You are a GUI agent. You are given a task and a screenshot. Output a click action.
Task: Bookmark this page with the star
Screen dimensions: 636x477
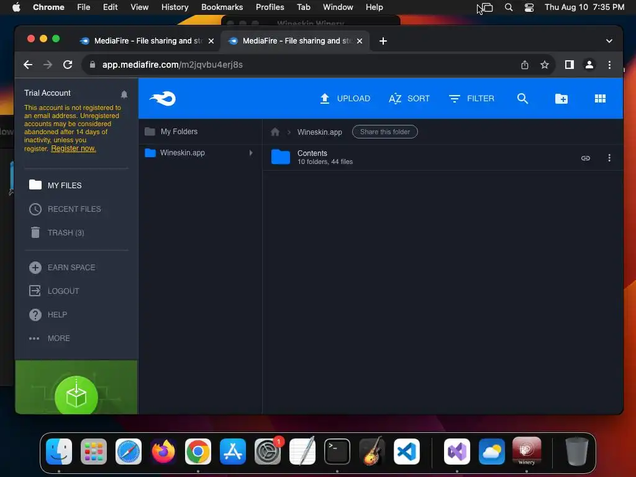coord(544,65)
